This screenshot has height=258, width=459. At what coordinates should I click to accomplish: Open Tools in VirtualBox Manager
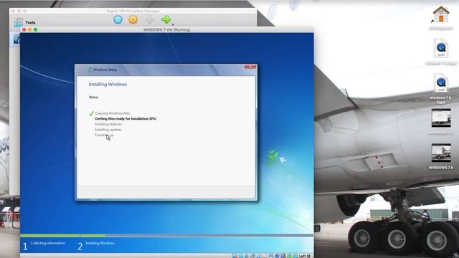(x=25, y=22)
